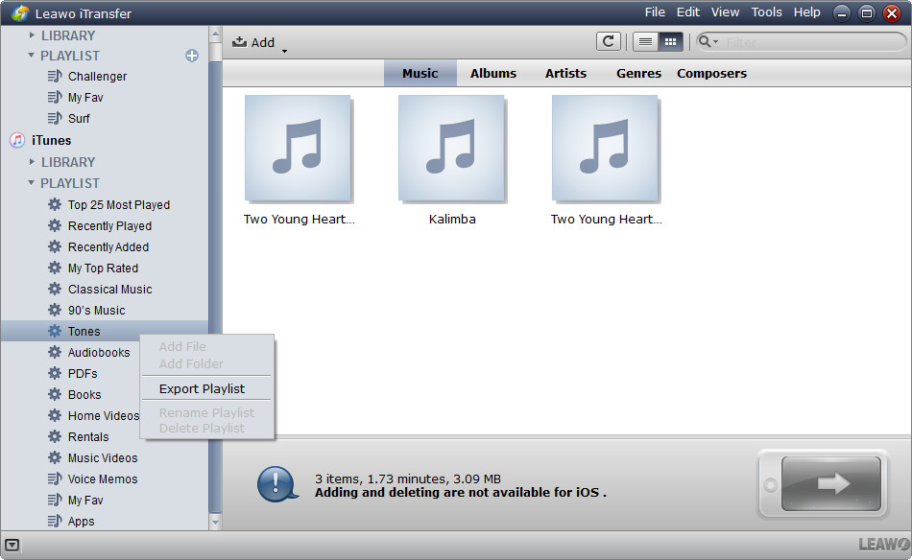Viewport: 912px width, 560px height.
Task: Click the Leawo iTransfer logo icon
Action: (x=20, y=13)
